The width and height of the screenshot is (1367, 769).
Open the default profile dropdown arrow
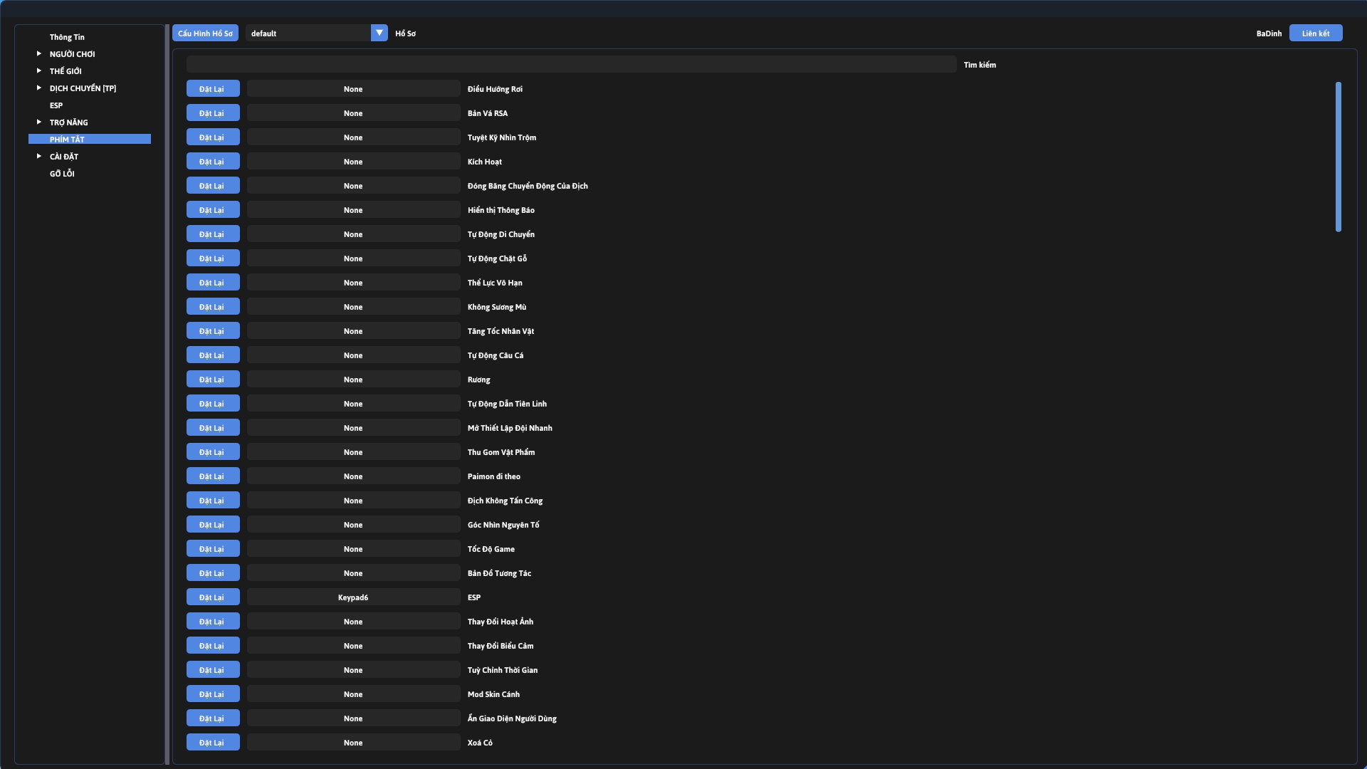[x=379, y=33]
